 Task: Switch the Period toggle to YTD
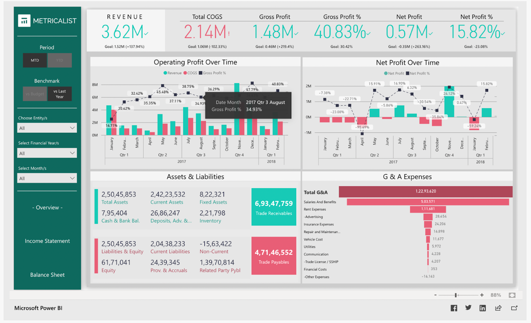pos(59,60)
